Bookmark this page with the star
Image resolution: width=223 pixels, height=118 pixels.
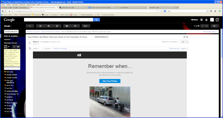(x=157, y=11)
